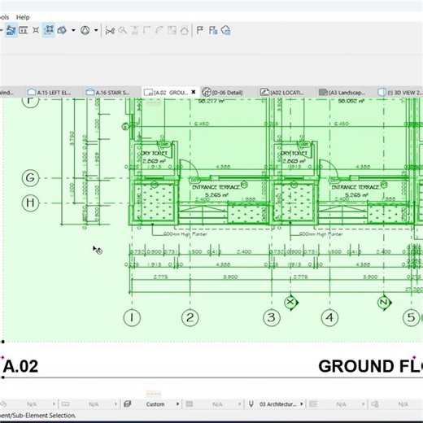The width and height of the screenshot is (423, 423).
Task: Click the greyed corner intersect icon
Action: tap(146, 30)
